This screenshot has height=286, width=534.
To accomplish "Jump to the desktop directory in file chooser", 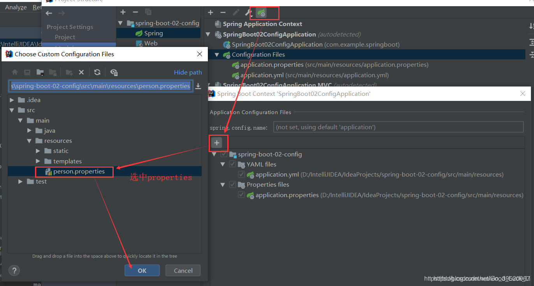I will click(x=27, y=72).
